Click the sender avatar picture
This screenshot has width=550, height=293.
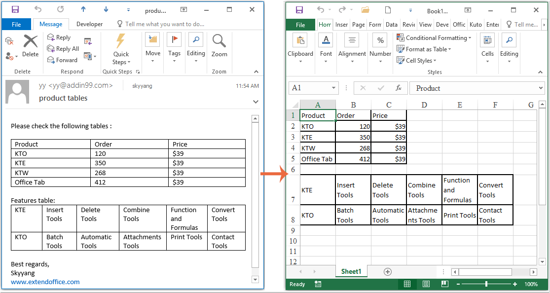click(17, 92)
